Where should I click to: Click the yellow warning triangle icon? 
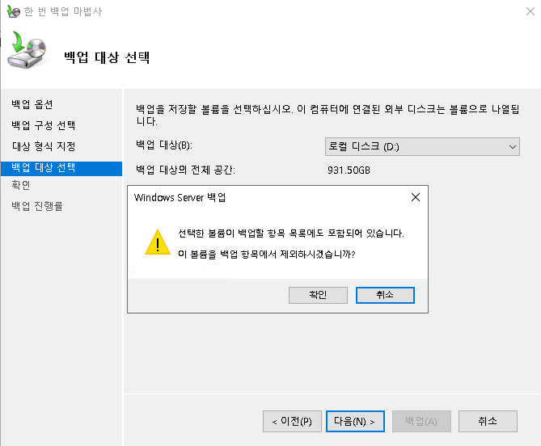point(158,242)
